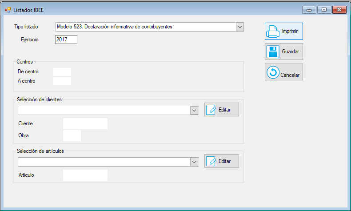The width and height of the screenshot is (351, 211).
Task: Expand the Selección de clientes dropdown
Action: tap(194, 111)
